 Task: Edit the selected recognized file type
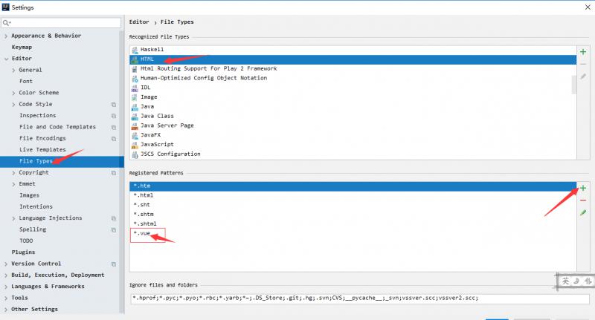coord(583,76)
